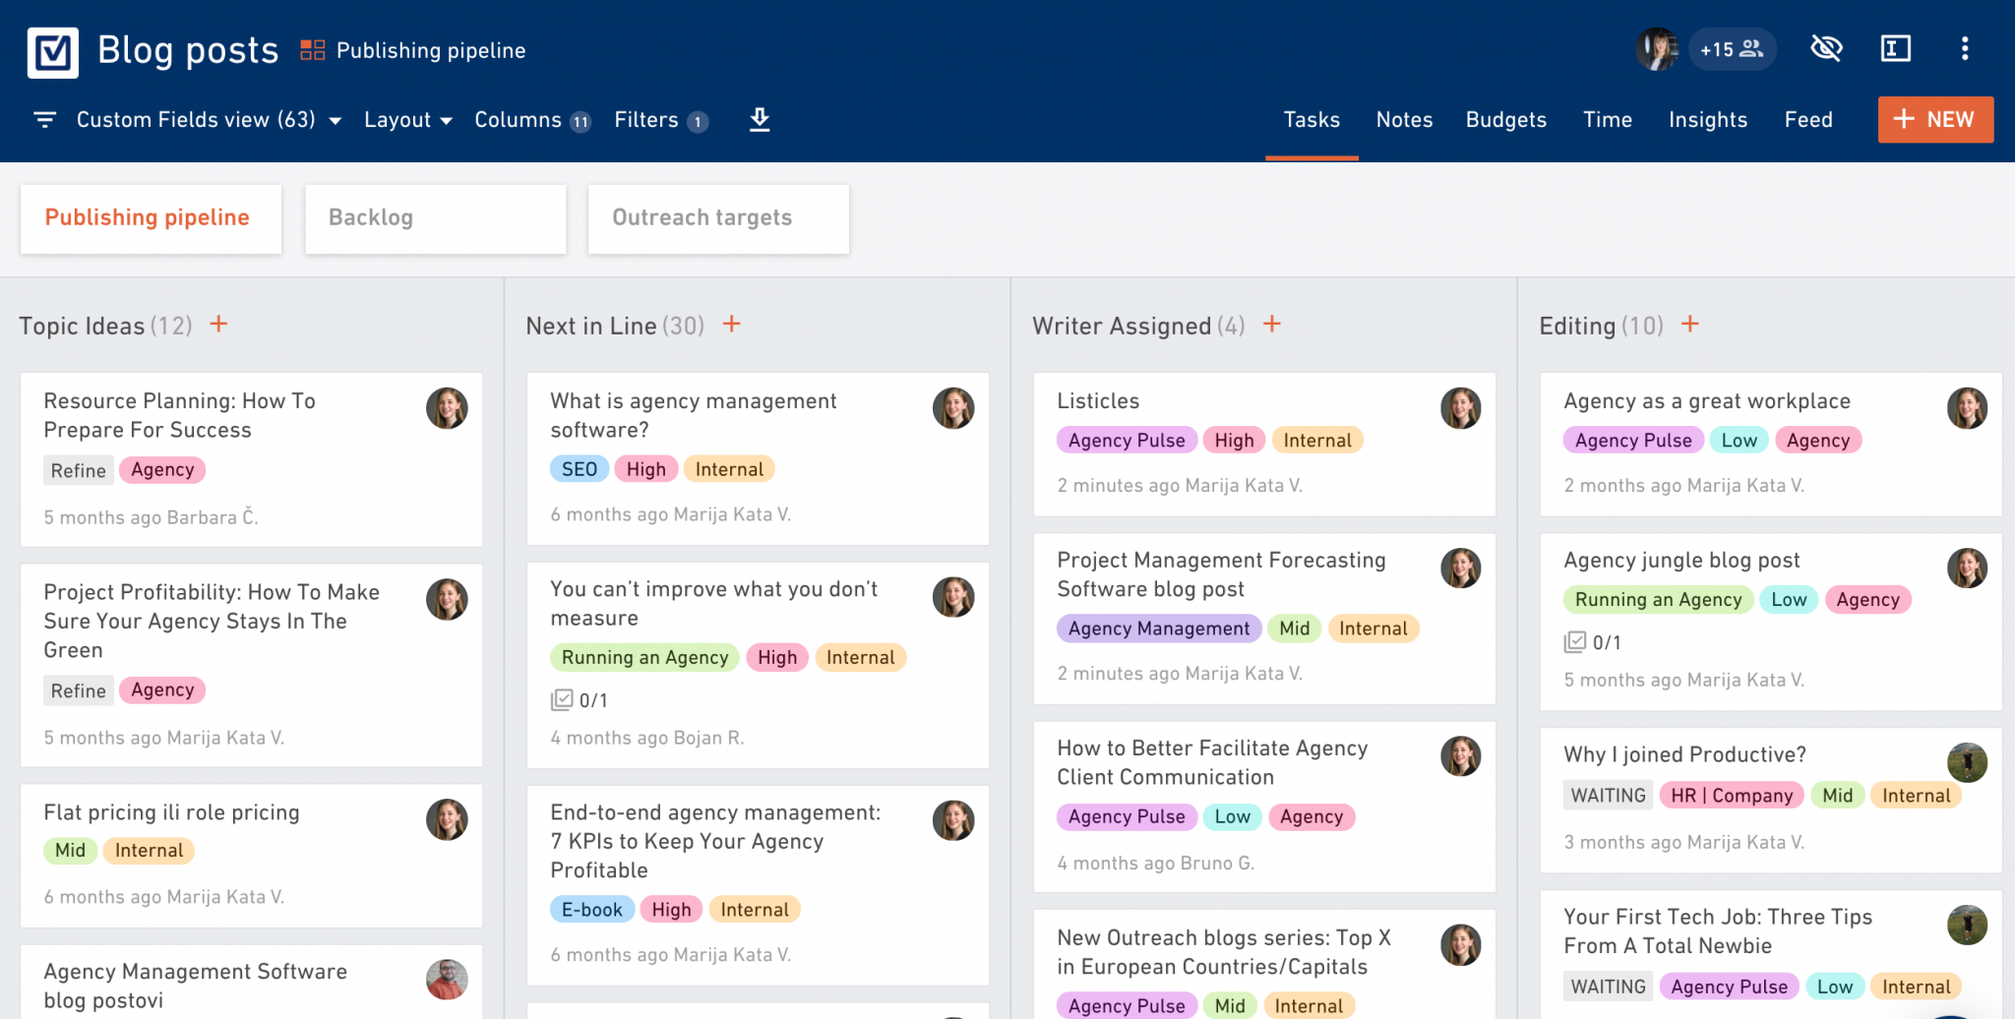The image size is (2015, 1019).
Task: Open the +15 members list
Action: tap(1733, 49)
